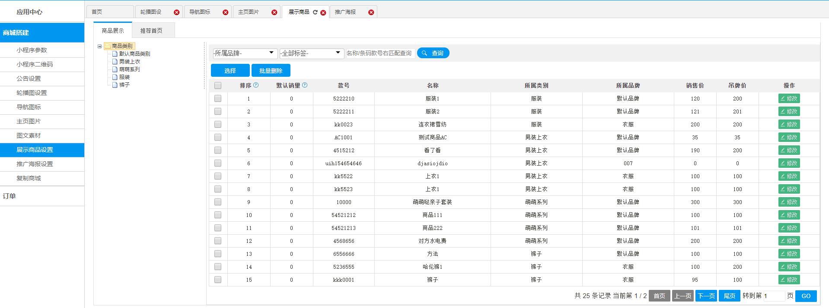Focus the name/barcode search field
The width and height of the screenshot is (829, 308).
(380, 53)
